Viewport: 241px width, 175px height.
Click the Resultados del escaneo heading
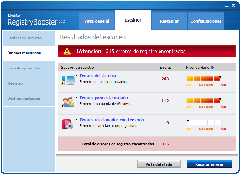tap(93, 37)
